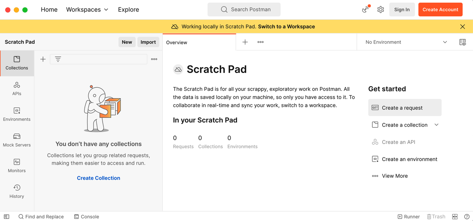Open the History sidebar section

pos(17,191)
